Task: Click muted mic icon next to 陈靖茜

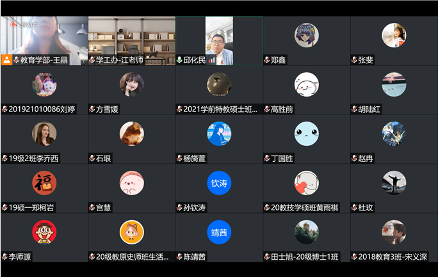Action: pyautogui.click(x=179, y=257)
